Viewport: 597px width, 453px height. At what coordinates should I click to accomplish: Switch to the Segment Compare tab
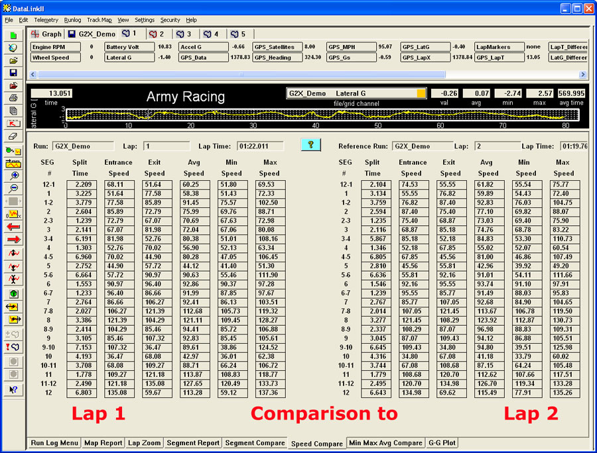coord(255,442)
